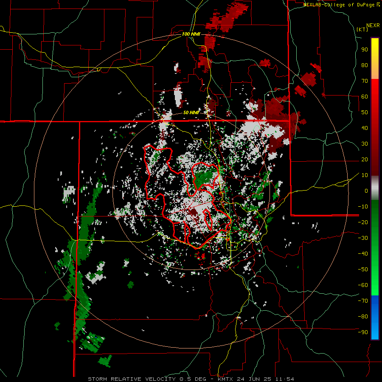Select the -80 value on velocity scale
The width and height of the screenshot is (382, 382).
[x=363, y=317]
